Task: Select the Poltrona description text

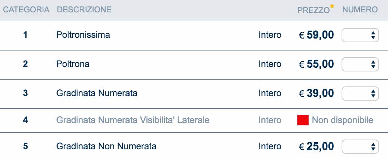Action: point(73,64)
